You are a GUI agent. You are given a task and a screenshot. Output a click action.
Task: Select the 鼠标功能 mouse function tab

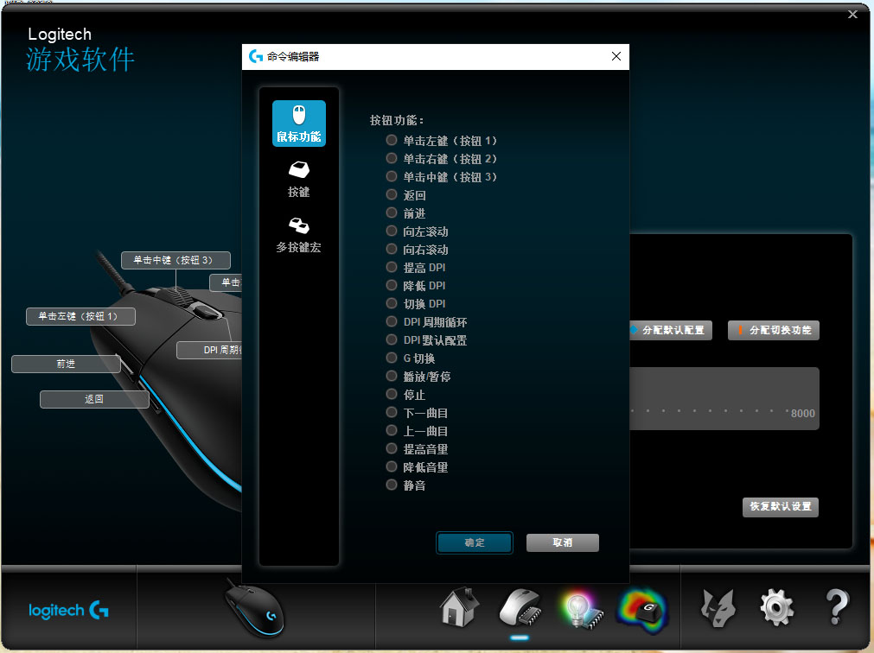[299, 124]
